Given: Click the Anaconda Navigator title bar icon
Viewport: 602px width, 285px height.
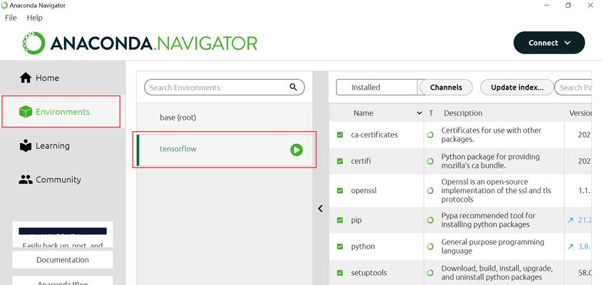Looking at the screenshot, I should tap(4, 6).
